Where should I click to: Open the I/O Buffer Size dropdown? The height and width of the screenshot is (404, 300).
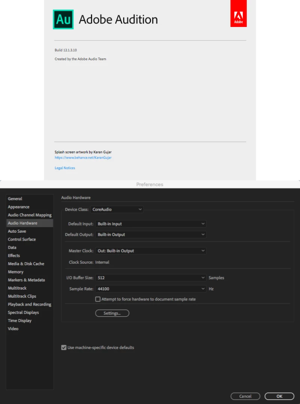coord(151,278)
